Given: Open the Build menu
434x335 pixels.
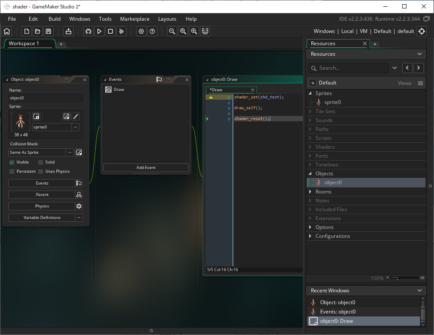Looking at the screenshot, I should [55, 19].
